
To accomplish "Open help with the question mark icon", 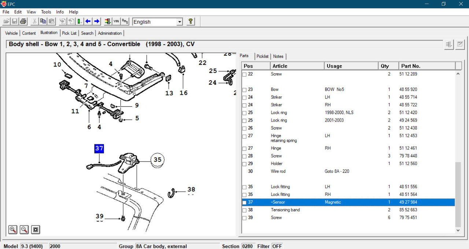I will pos(191,22).
